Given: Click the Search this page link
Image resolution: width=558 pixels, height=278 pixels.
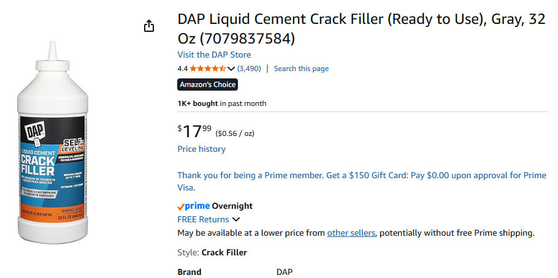Looking at the screenshot, I should click(301, 69).
